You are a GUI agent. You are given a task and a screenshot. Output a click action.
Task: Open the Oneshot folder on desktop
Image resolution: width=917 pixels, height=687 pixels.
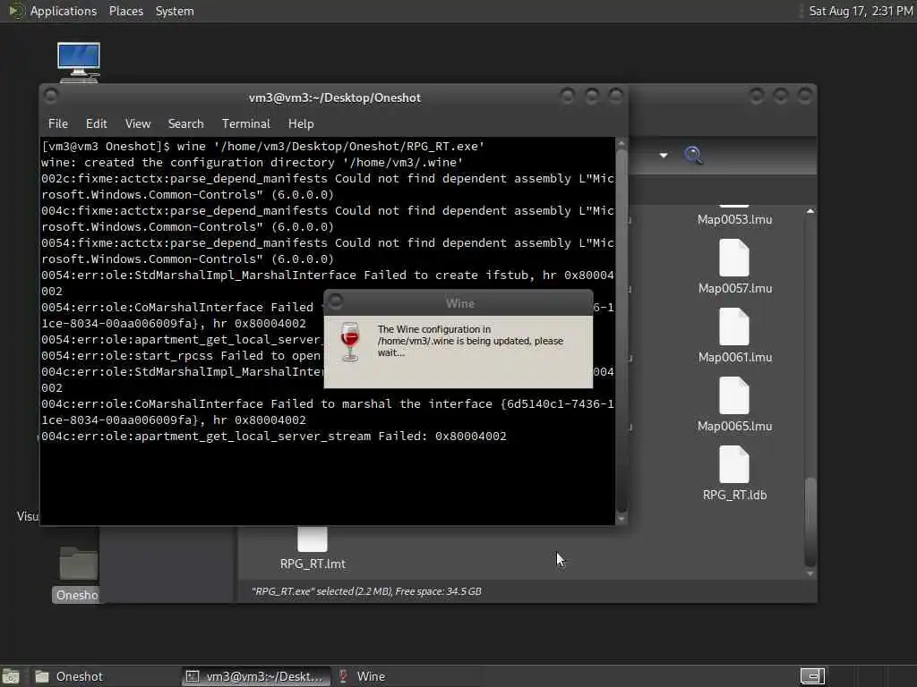79,564
